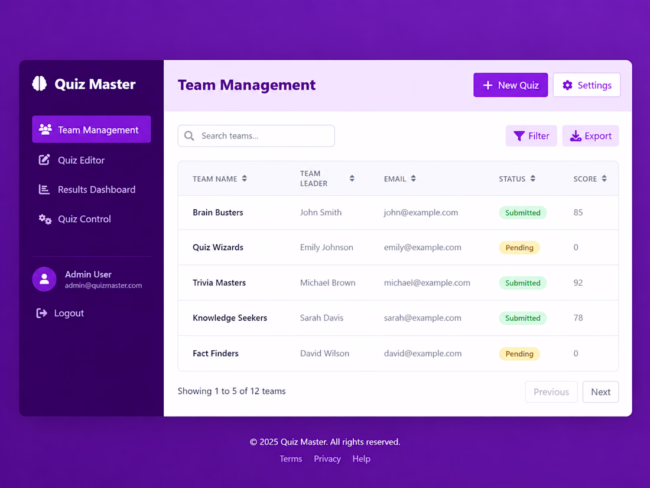Click the Admin User avatar icon
This screenshot has height=488, width=650.
click(x=44, y=279)
